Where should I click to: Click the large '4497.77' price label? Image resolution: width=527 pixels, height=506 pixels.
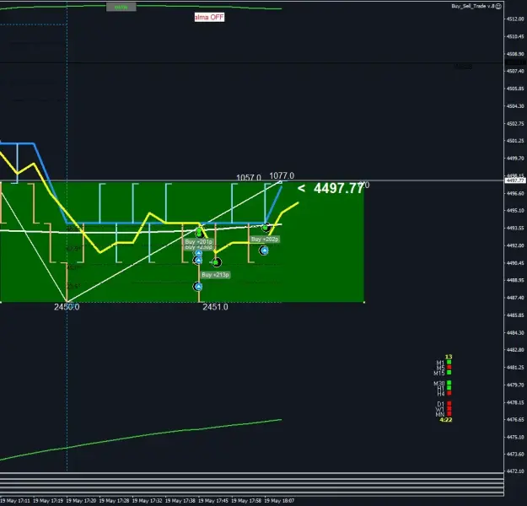point(339,188)
